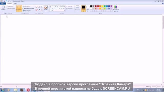This screenshot has height=92, width=164.
Task: Choose the lightning bolt shape
Action: point(53,10)
